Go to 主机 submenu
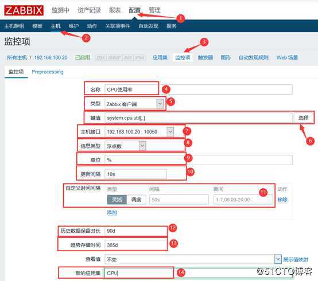Image resolution: width=318 pixels, height=281 pixels. [x=55, y=26]
